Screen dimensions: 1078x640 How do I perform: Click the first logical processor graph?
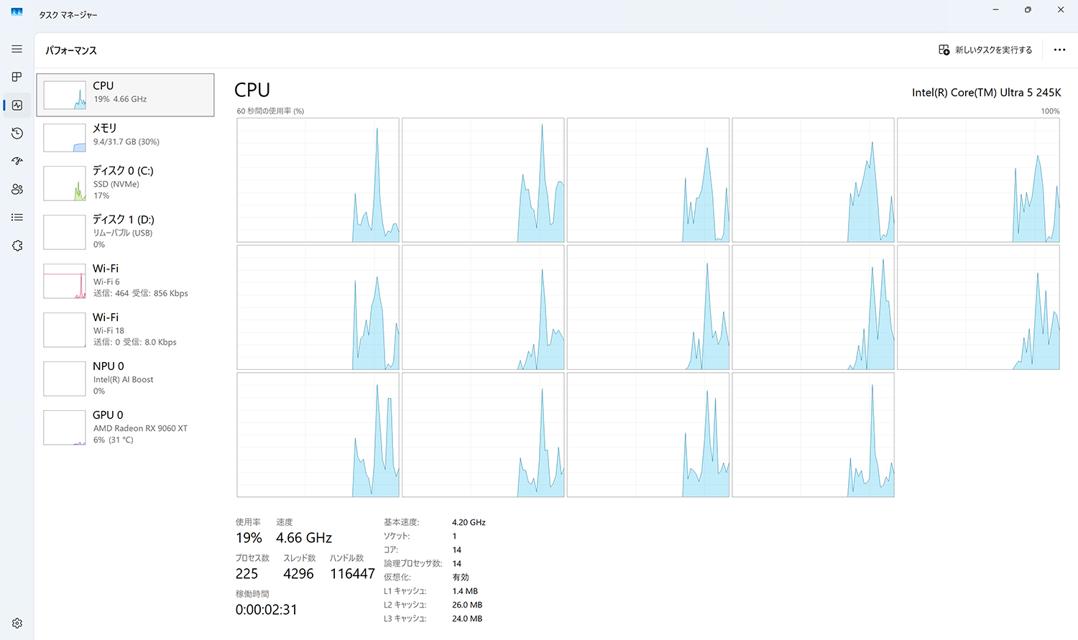coord(318,180)
